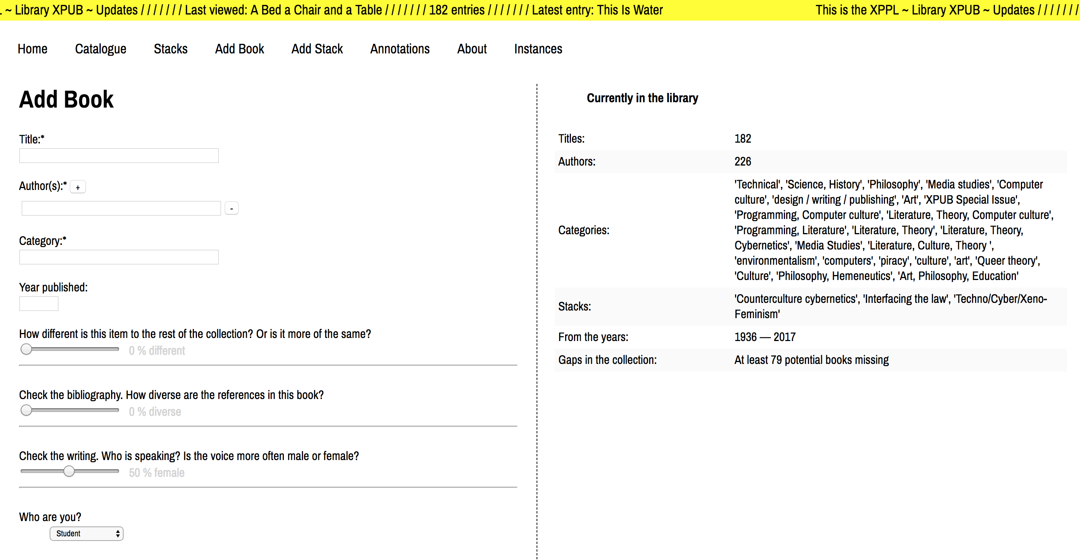Click into the Category text field
Viewport: 1080px width, 560px height.
tap(119, 257)
